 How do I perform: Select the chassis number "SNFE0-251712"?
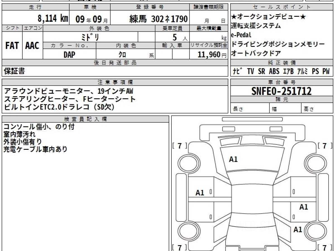tap(281, 91)
